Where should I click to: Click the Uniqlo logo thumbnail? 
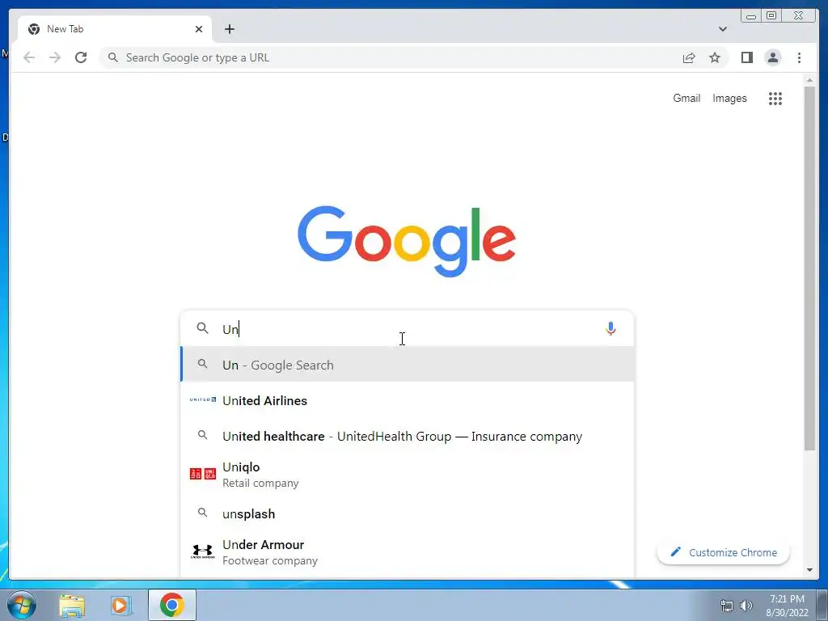[203, 474]
